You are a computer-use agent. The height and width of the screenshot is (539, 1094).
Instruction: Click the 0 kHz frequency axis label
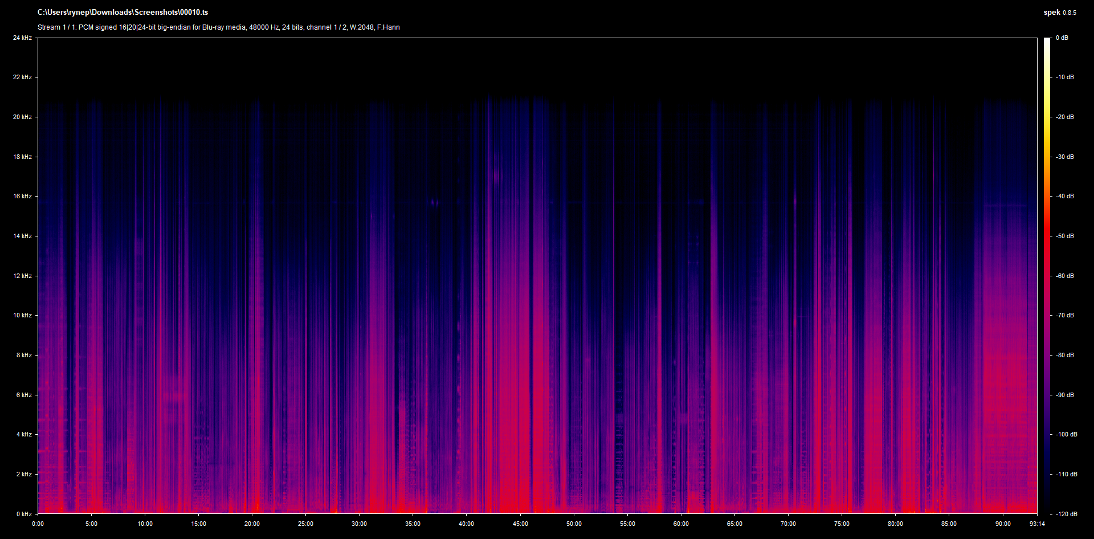pyautogui.click(x=24, y=514)
